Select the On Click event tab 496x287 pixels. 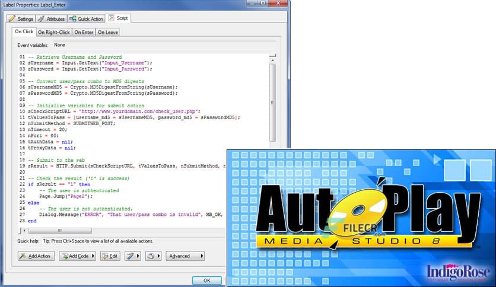(24, 31)
